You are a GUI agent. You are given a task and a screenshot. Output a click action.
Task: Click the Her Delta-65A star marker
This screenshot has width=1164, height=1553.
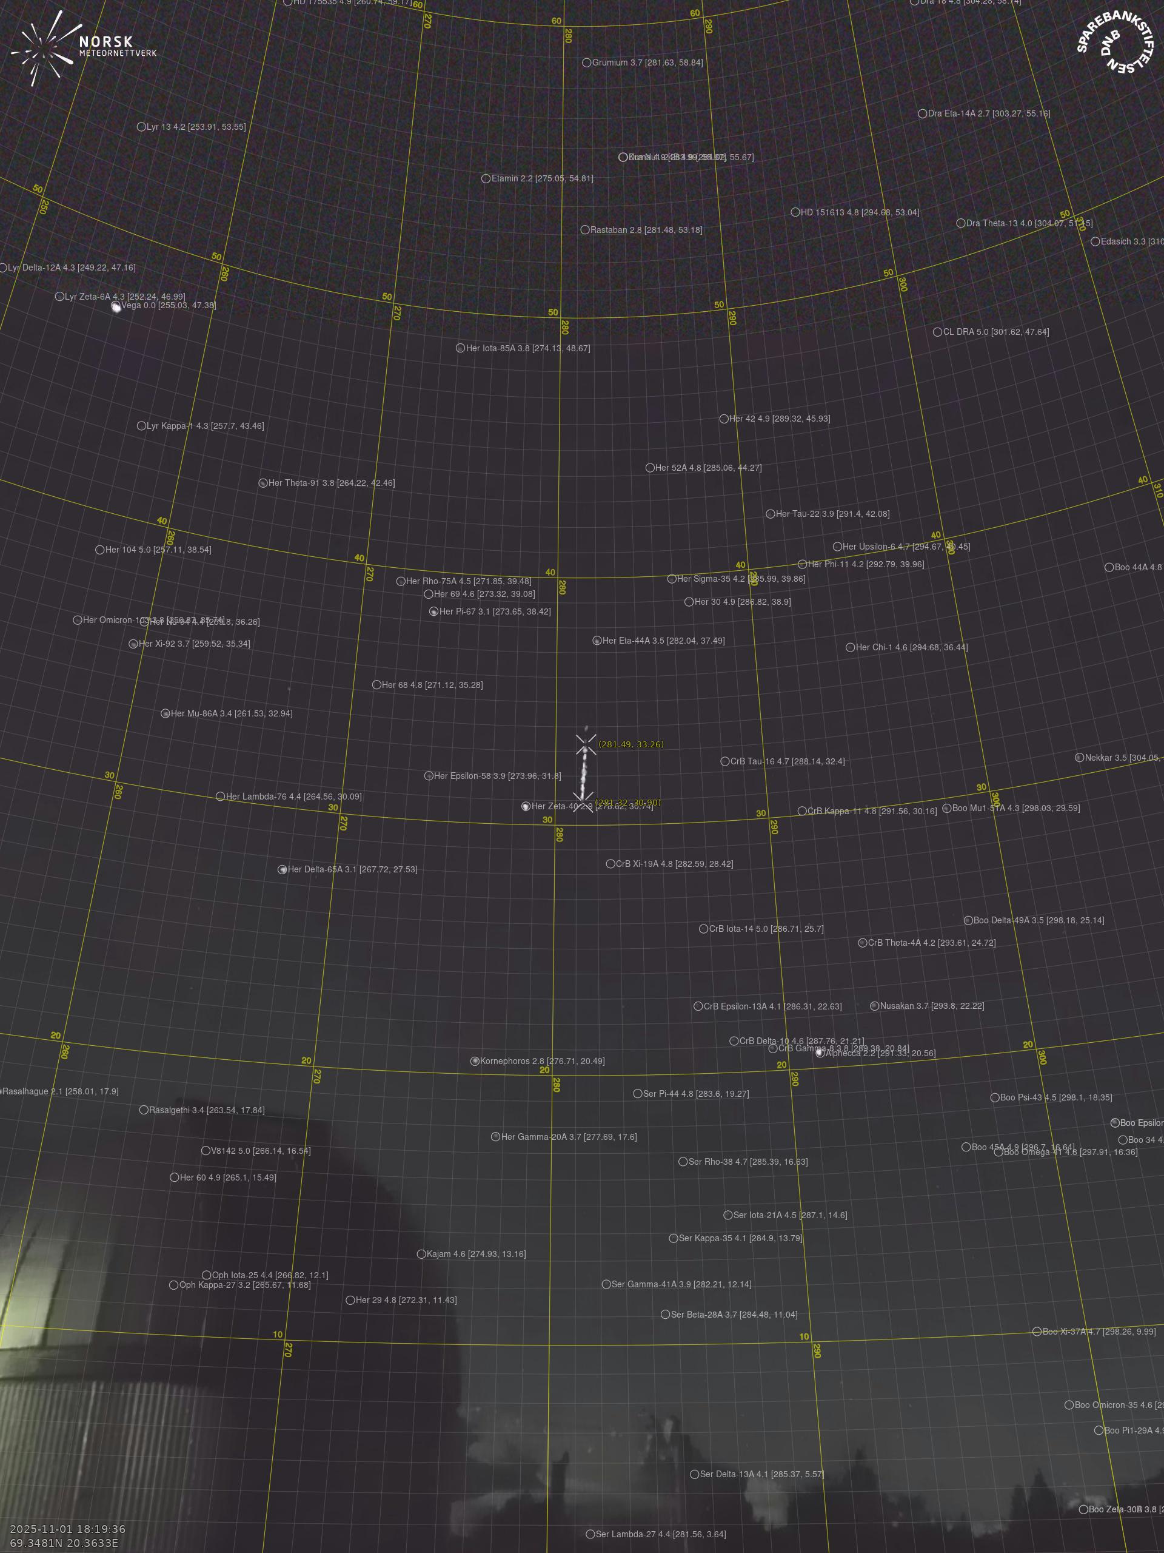click(x=283, y=870)
